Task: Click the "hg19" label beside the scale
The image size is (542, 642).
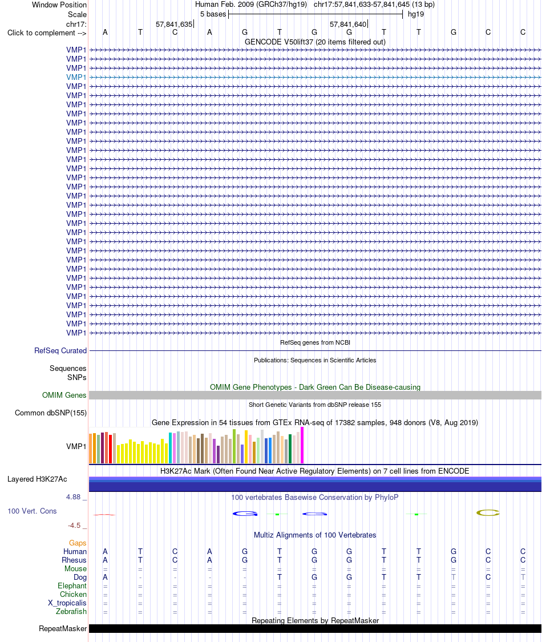Action: pyautogui.click(x=416, y=14)
